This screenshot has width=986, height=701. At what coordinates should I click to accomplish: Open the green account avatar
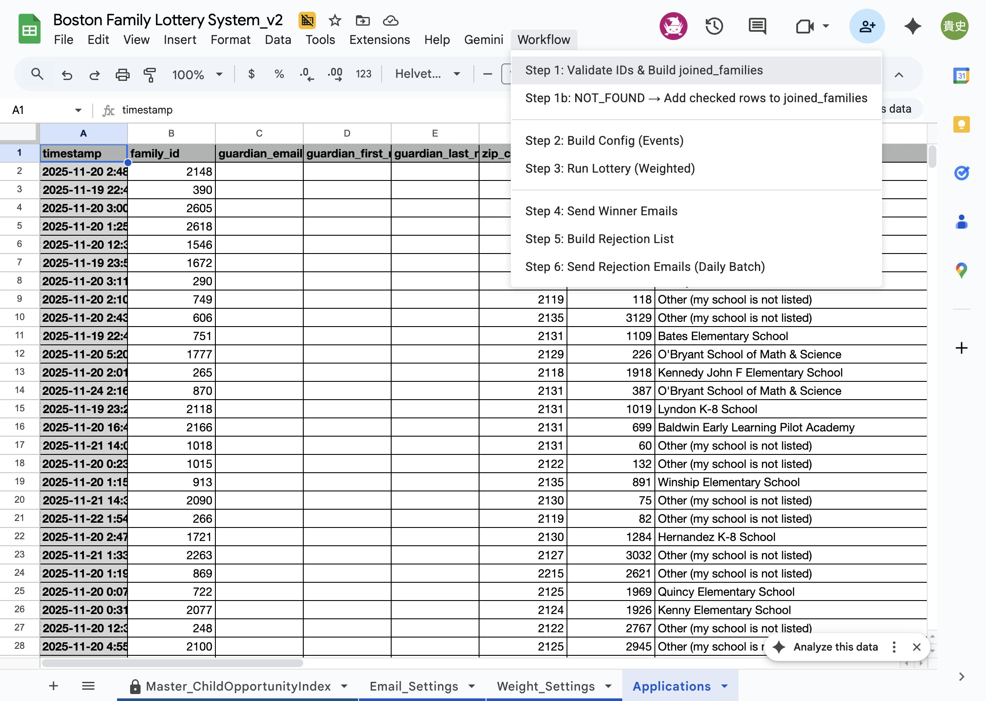coord(954,26)
